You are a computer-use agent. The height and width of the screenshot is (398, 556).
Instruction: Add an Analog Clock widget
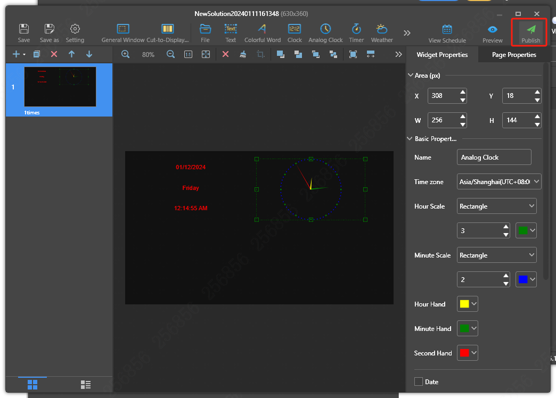pos(325,29)
